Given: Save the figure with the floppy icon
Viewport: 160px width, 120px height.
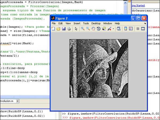Looking at the screenshot, I should point(64,29).
